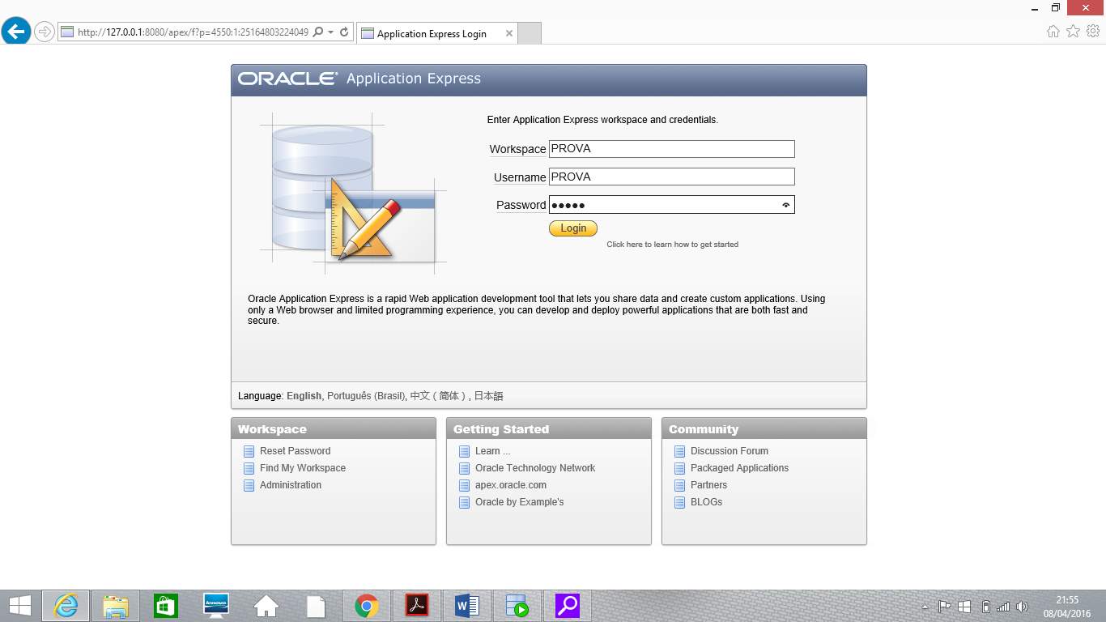Click the page icon beside apex.oracle.com
This screenshot has width=1106, height=622.
click(x=465, y=485)
